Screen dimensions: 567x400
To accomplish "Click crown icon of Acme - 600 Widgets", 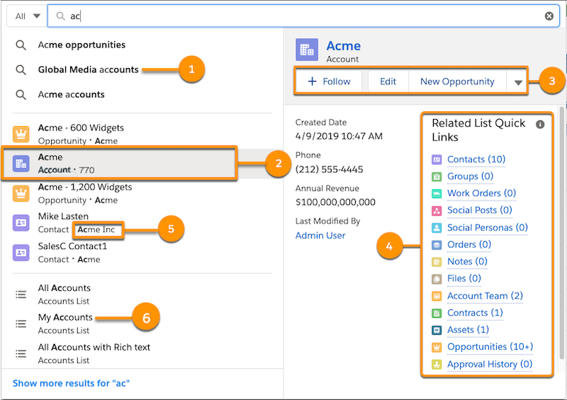I will click(x=21, y=134).
